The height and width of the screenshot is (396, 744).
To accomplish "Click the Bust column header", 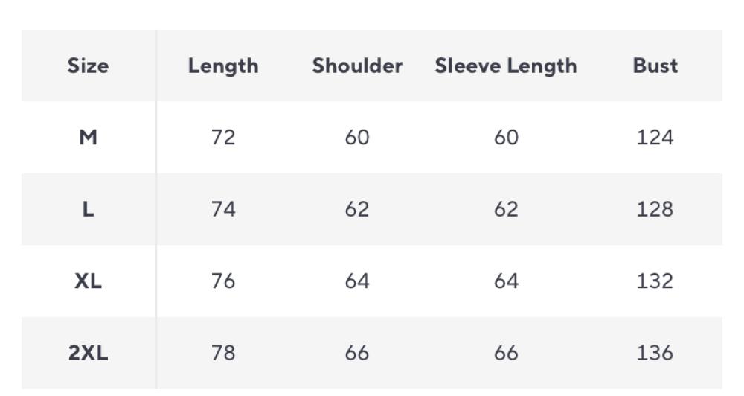I will [x=655, y=66].
